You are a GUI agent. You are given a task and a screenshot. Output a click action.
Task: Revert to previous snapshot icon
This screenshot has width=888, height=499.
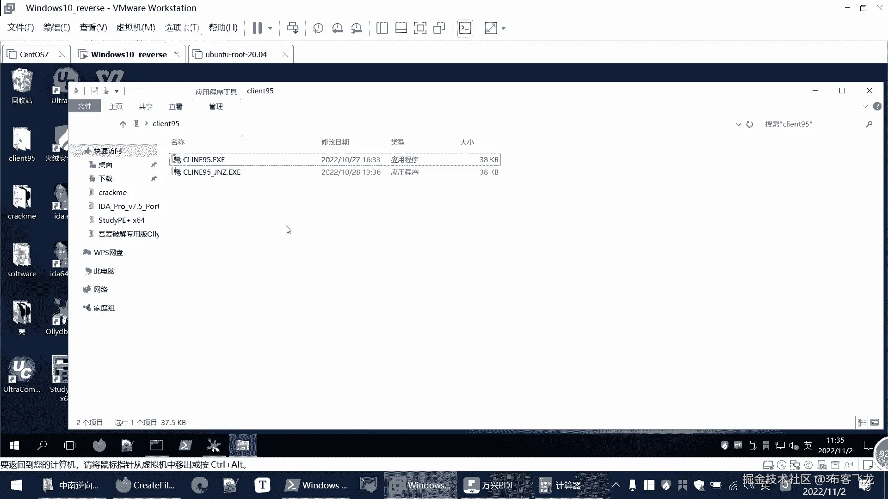point(337,28)
